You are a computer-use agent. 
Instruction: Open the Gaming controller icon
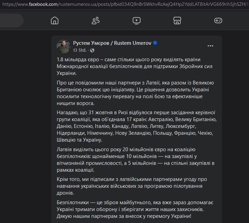(x=218, y=21)
